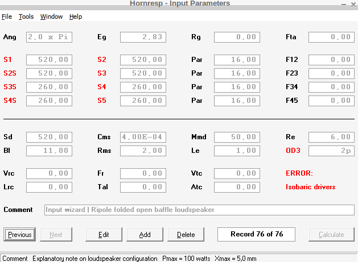This screenshot has height=262, width=358.
Task: Select the Rms input field
Action: click(143, 151)
